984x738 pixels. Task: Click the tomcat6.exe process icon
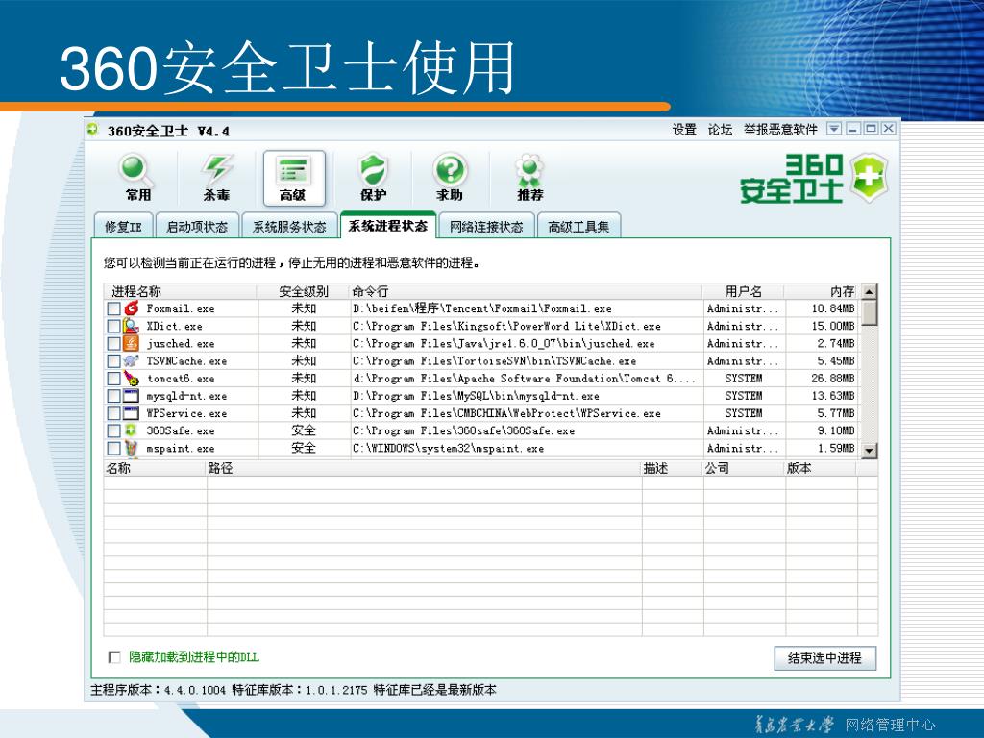click(131, 379)
